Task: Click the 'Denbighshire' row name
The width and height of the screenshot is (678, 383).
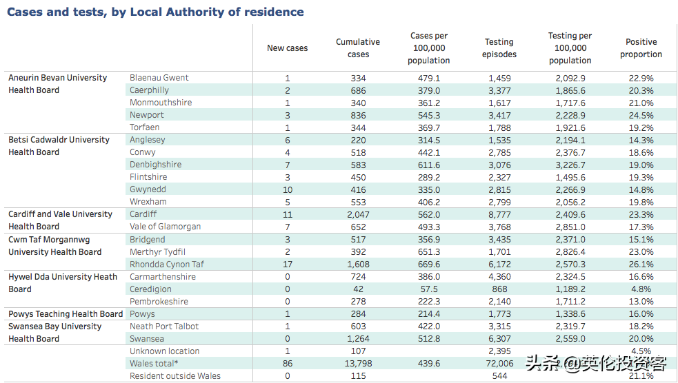Action: (x=156, y=165)
